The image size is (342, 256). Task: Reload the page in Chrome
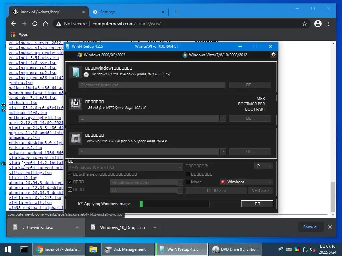point(35,24)
